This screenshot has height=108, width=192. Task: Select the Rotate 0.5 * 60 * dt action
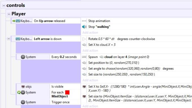136,39
